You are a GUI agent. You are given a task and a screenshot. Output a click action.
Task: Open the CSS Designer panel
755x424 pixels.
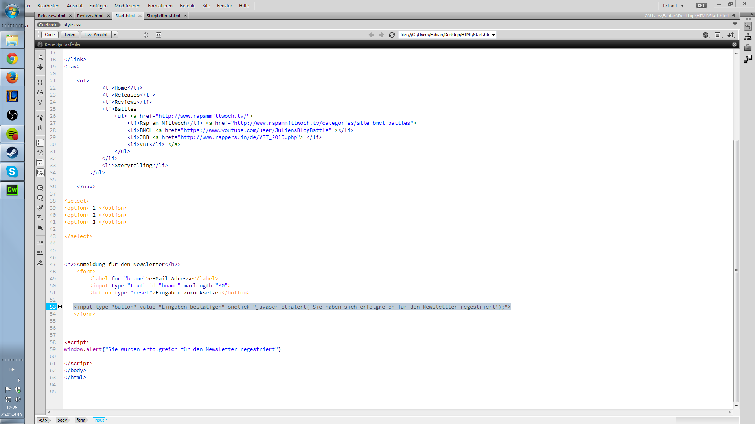(x=748, y=26)
